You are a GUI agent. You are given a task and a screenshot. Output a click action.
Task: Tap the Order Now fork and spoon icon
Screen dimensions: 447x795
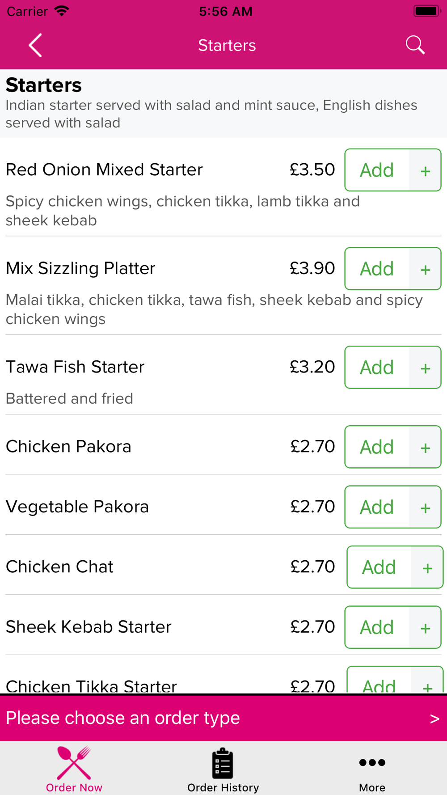[74, 763]
